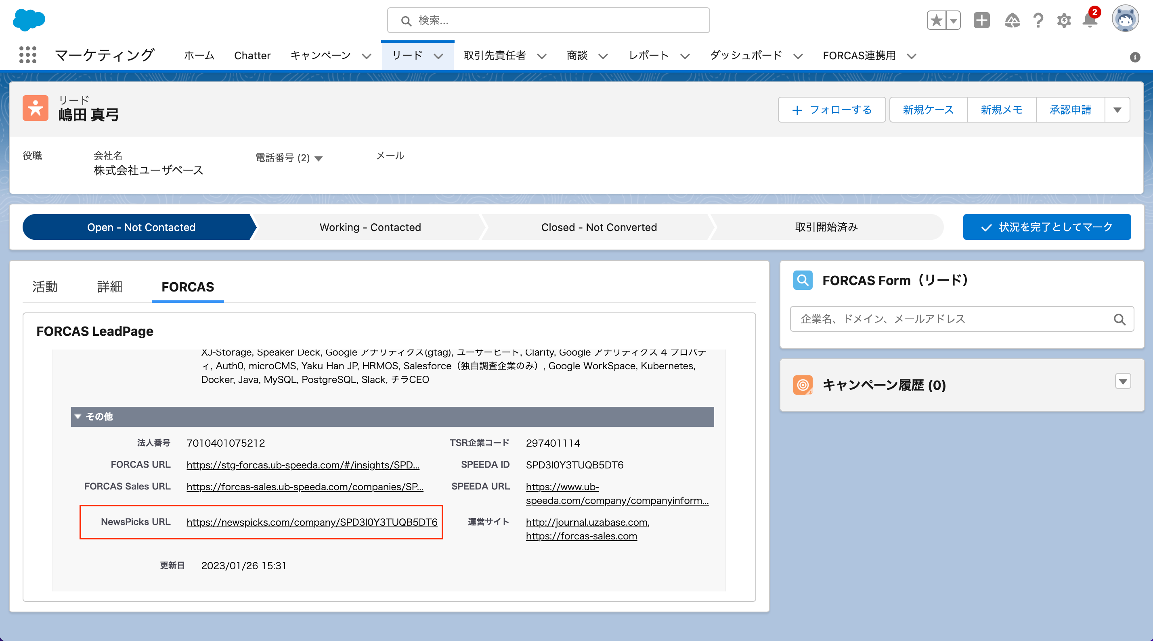
Task: Open the help question mark icon
Action: (x=1038, y=21)
